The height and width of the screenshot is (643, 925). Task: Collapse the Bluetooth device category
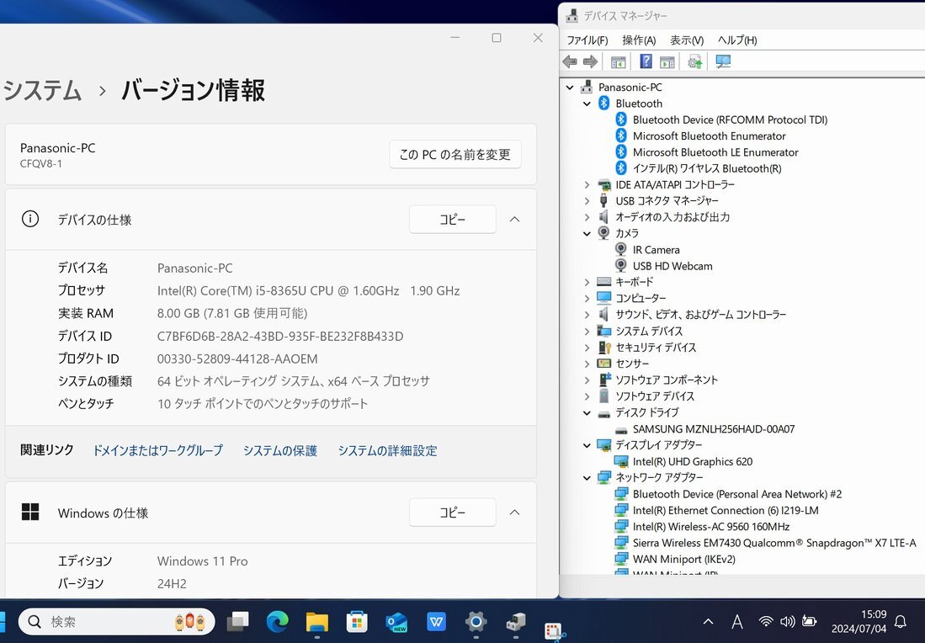pyautogui.click(x=587, y=103)
